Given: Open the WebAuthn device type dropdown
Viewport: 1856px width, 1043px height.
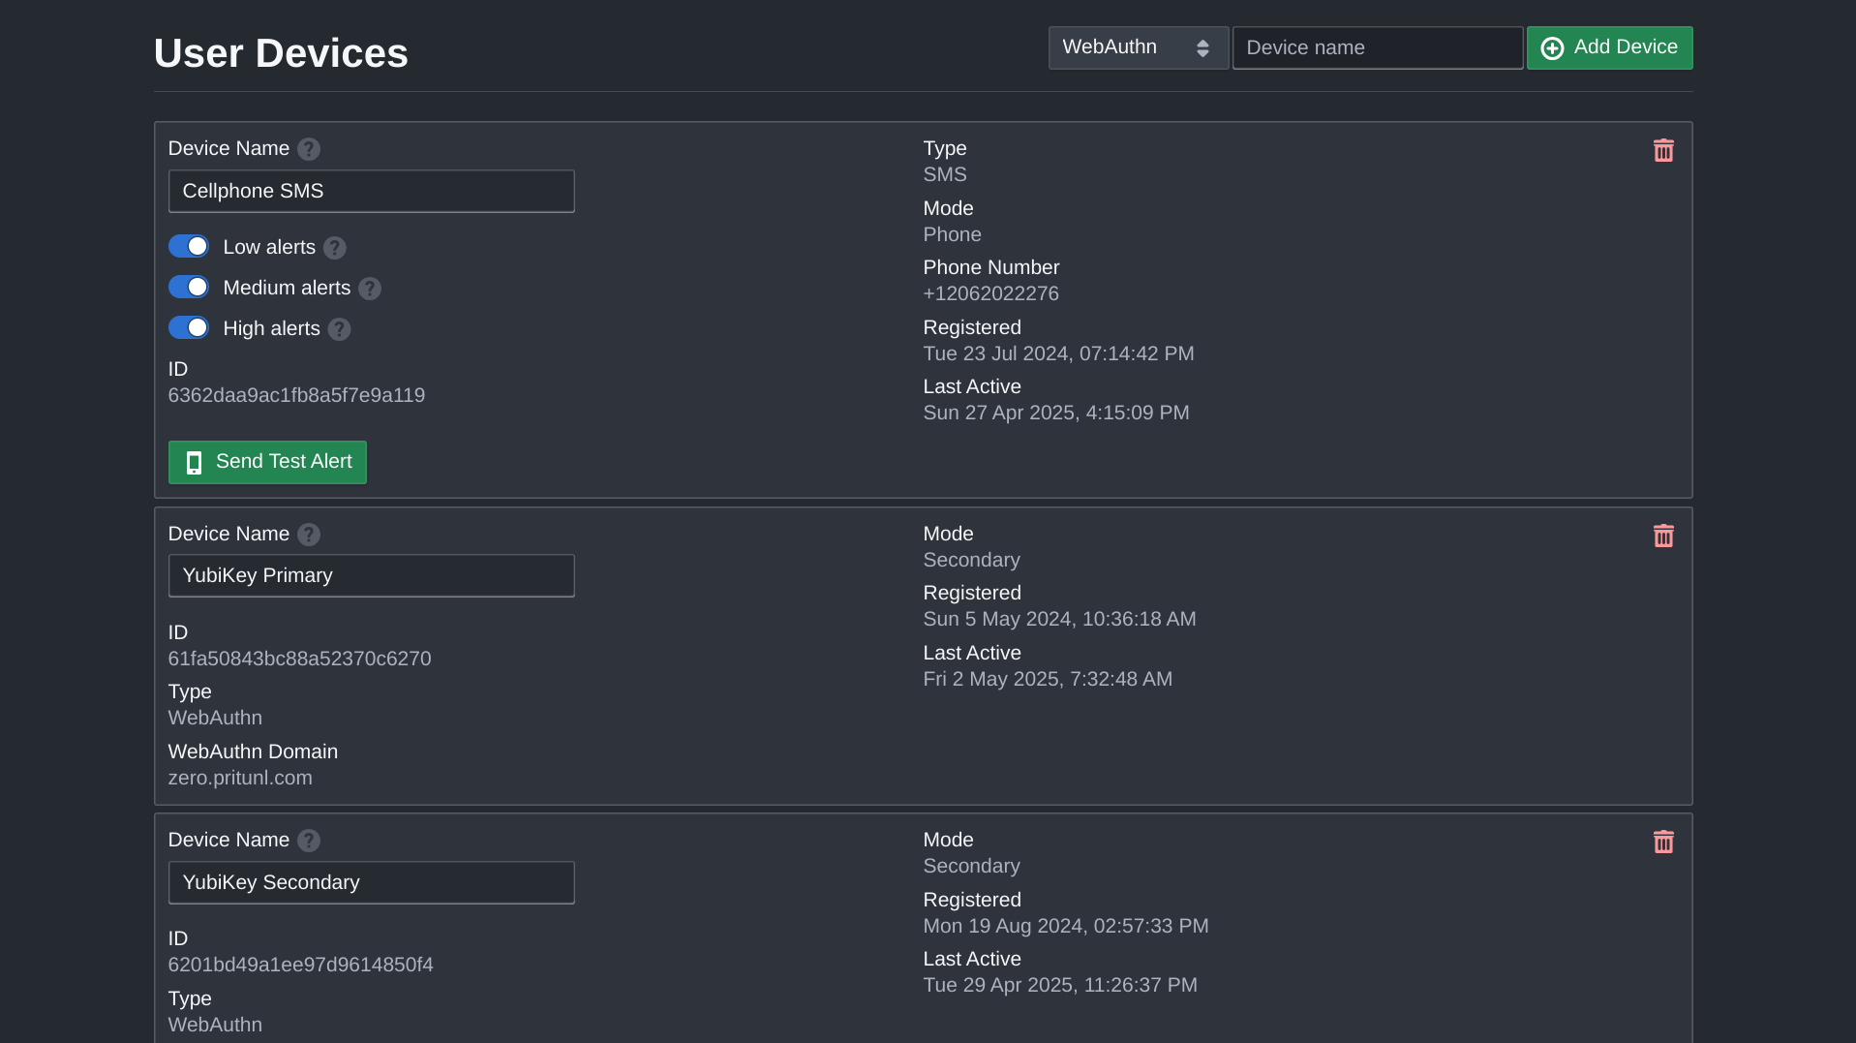Looking at the screenshot, I should [1138, 46].
